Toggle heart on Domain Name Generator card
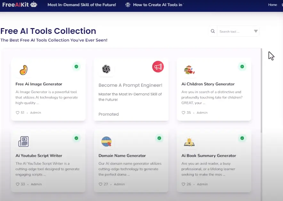This screenshot has width=283, height=201. coord(101,184)
